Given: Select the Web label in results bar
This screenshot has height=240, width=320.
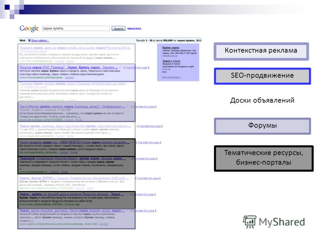Looking at the screenshot, I should click(x=22, y=40).
